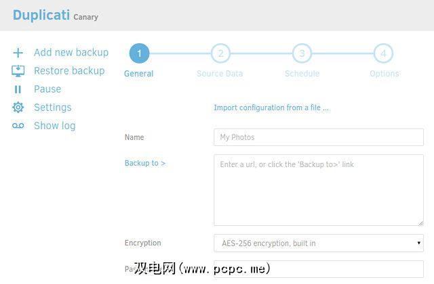Click the General step label

pyautogui.click(x=138, y=74)
